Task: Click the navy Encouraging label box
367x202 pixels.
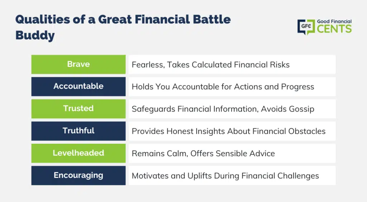Action: [x=78, y=176]
